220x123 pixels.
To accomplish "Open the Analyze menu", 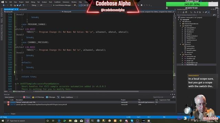I will pyautogui.click(x=44, y=2).
